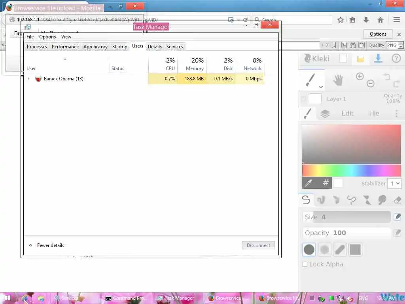Choose the chemy brush icon
This screenshot has width=405, height=304.
[x=367, y=200]
